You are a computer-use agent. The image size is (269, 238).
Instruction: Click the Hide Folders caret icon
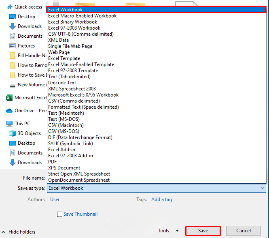[x=3, y=232]
